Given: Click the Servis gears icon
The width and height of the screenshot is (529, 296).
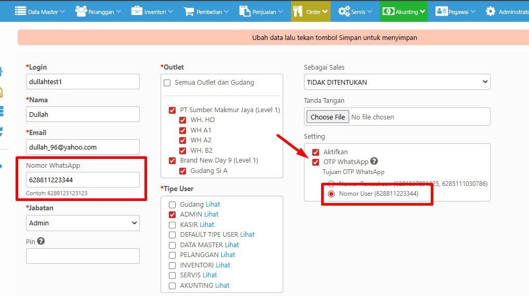Looking at the screenshot, I should (x=343, y=11).
